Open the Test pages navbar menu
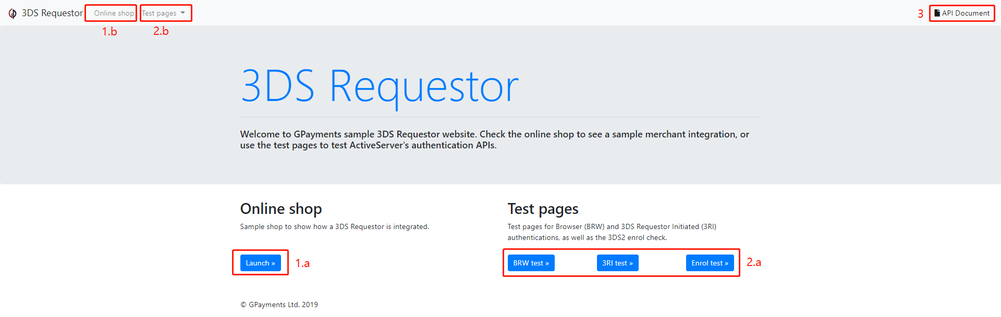 coord(160,14)
